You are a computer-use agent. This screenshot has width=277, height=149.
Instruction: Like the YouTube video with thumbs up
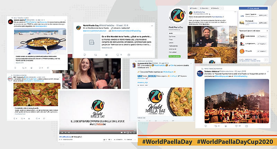pos(104,139)
